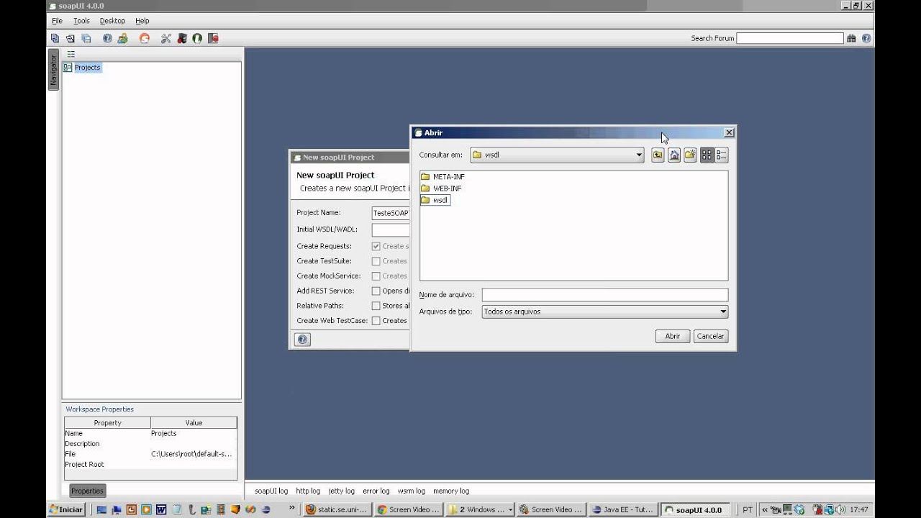
Task: Click the save all projects toolbar icon
Action: click(x=86, y=38)
